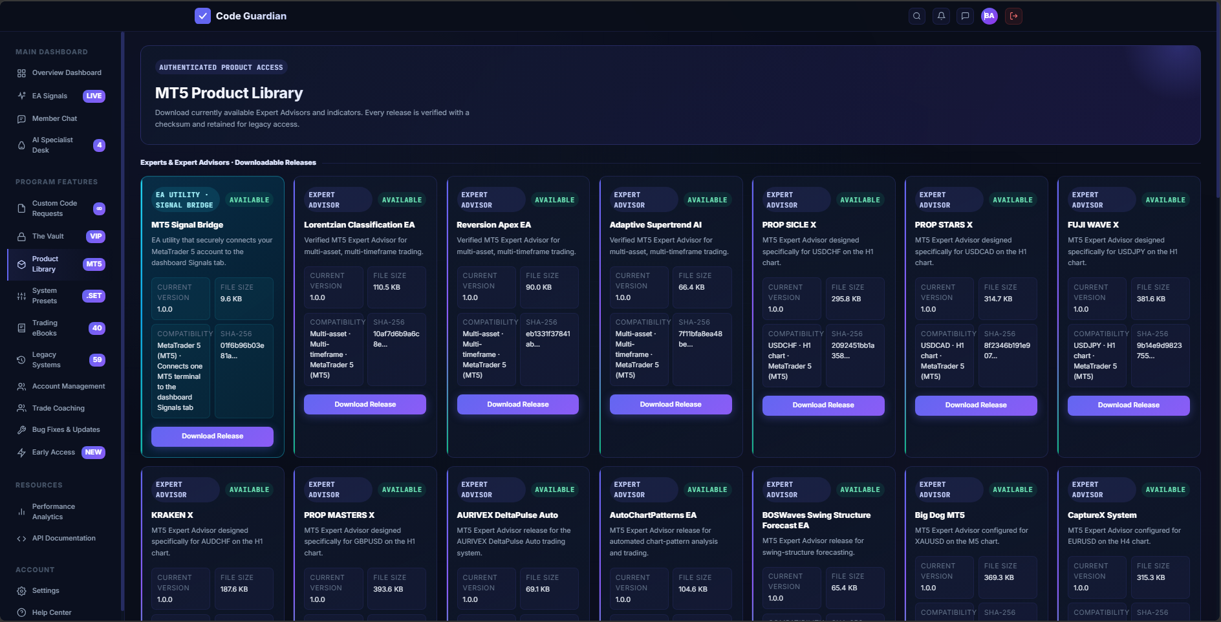1221x622 pixels.
Task: Click the Bug Fixes wrench icon
Action: (x=21, y=430)
